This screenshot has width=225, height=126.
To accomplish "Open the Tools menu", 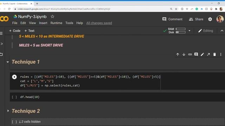I will [69, 23].
